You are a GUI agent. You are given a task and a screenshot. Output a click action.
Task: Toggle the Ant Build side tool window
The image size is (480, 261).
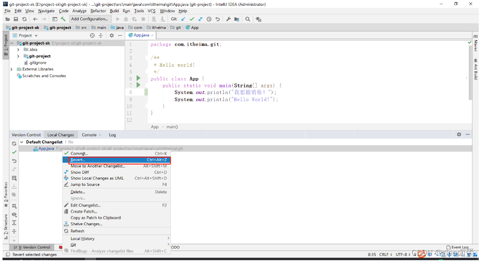pyautogui.click(x=475, y=69)
